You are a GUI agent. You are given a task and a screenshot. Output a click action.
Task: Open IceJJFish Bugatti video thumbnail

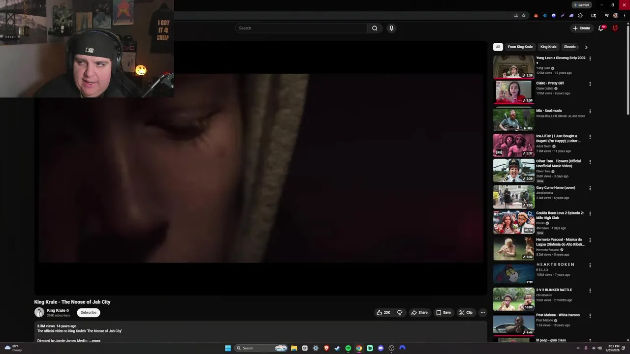pos(513,145)
